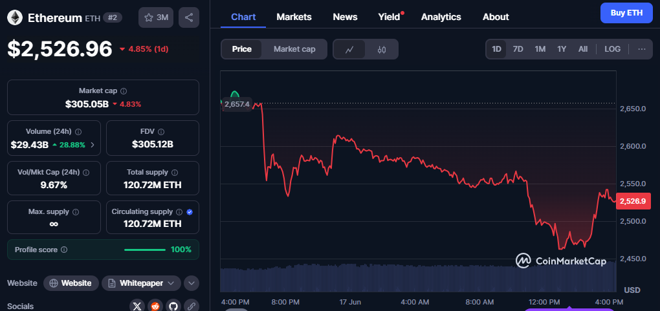The image size is (660, 311).
Task: Click the Total supply info icon
Action: click(175, 172)
